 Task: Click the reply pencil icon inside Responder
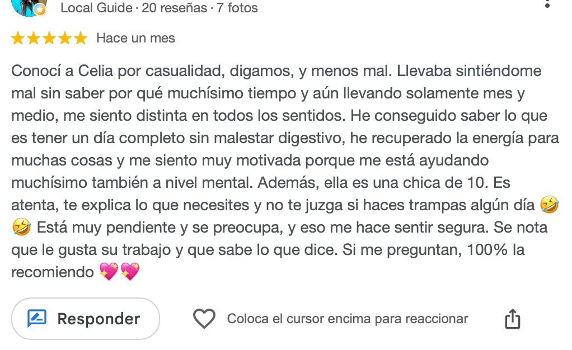pos(37,319)
